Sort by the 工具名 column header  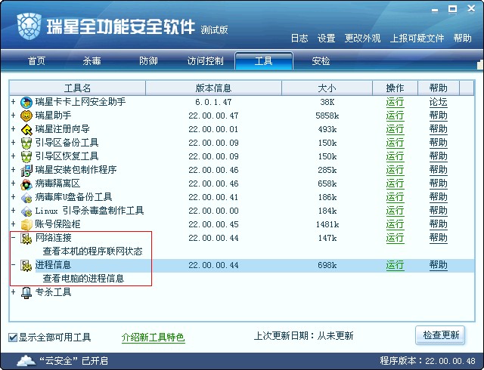[x=77, y=88]
